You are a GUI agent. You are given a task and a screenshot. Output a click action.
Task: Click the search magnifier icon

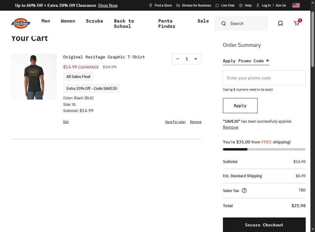223,24
